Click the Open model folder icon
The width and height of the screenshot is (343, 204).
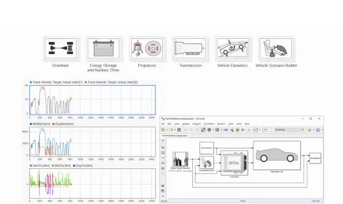point(171,130)
